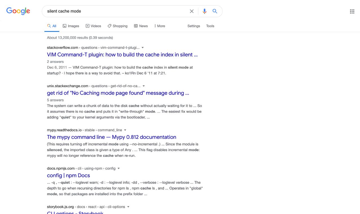This screenshot has height=214, width=360.
Task: Switch to the Shopping tab
Action: 118,26
